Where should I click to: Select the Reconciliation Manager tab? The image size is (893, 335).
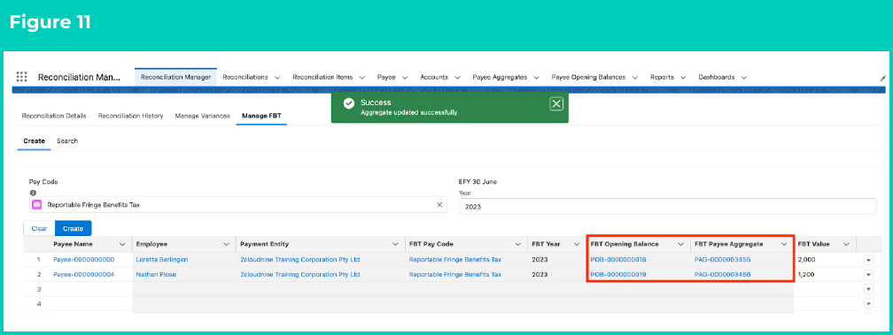[x=175, y=77]
